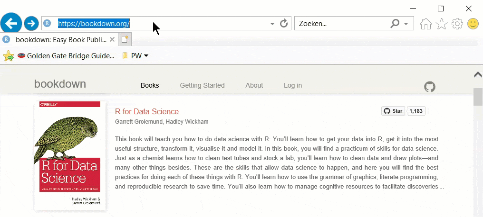Open the Tools gear icon
483x217 pixels.
pos(457,24)
